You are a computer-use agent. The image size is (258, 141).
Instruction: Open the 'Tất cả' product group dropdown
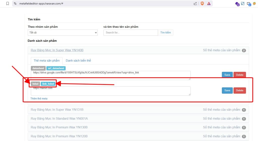(63, 33)
